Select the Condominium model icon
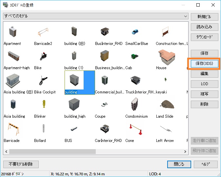221x177 pixels. 134,105
